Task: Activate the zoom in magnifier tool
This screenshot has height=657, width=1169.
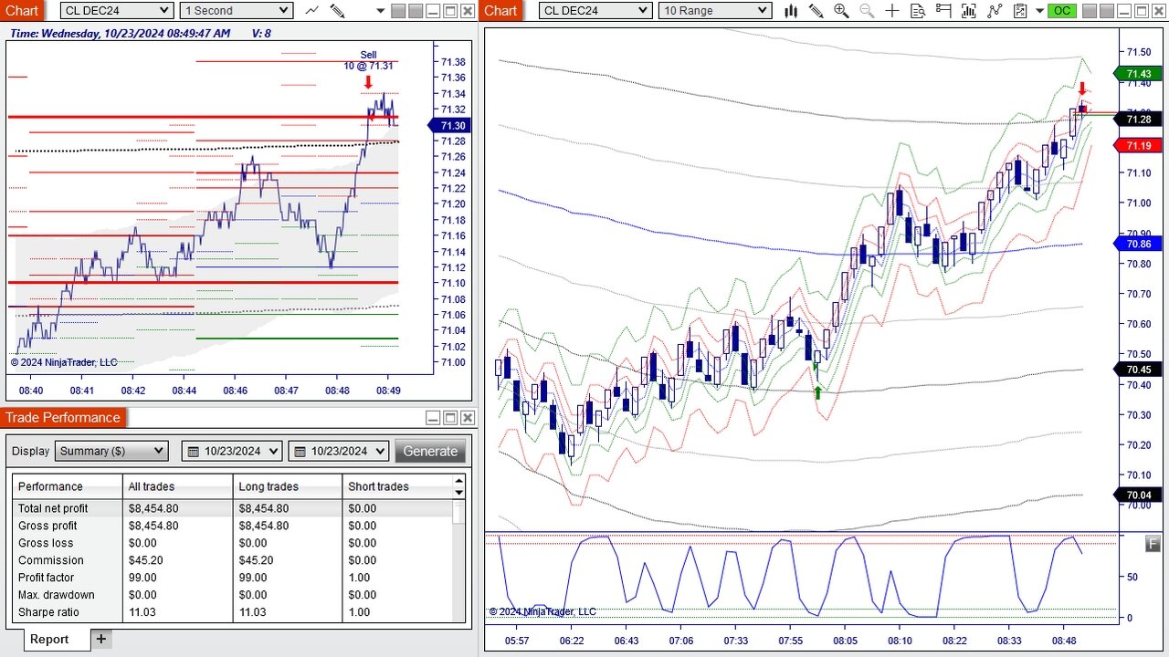Action: [x=841, y=10]
